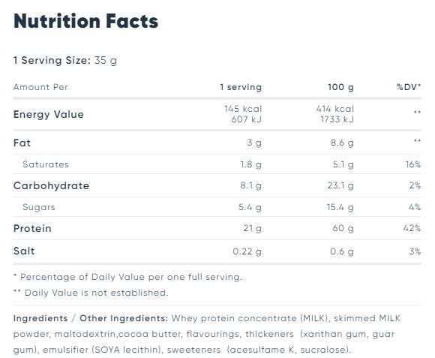Select the Energy Value row label
Viewport: 435px width, 358px height.
(x=49, y=114)
